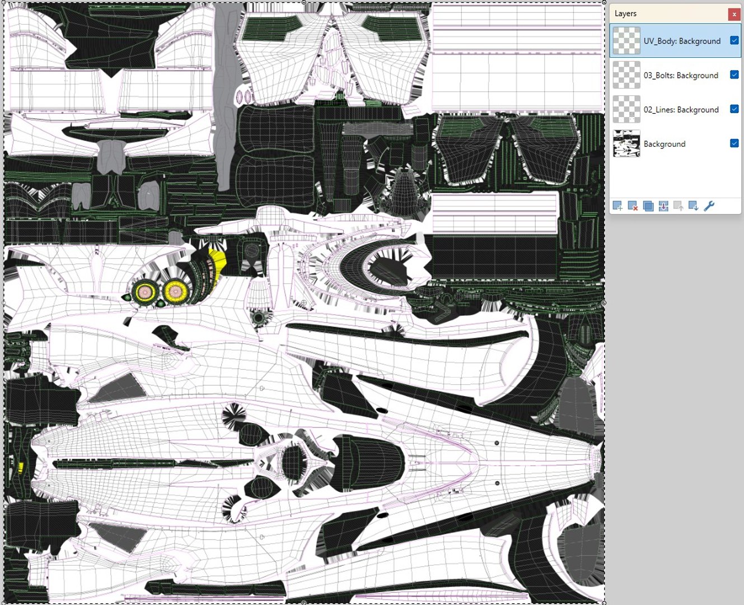Toggle visibility of 02_Lines: Background layer

[x=734, y=109]
